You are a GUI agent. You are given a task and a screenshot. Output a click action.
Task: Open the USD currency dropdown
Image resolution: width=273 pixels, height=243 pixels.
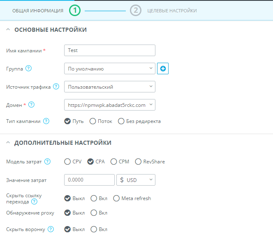point(136,180)
